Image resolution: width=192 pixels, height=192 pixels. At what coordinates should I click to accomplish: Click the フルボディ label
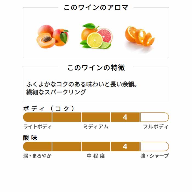[156, 127]
